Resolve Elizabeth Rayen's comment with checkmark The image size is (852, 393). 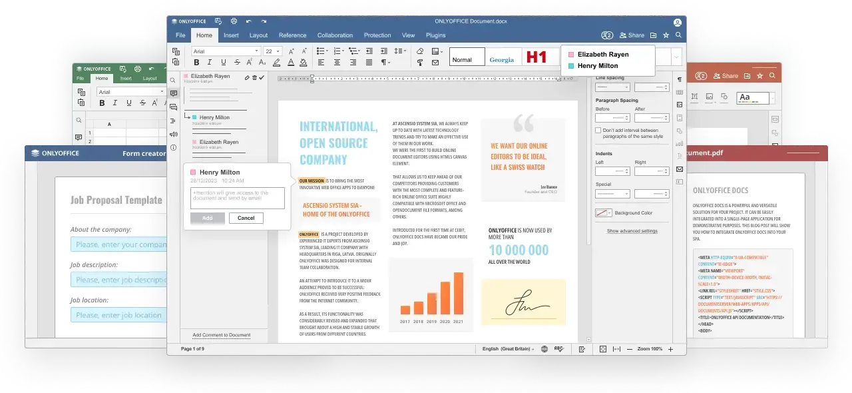pos(262,78)
